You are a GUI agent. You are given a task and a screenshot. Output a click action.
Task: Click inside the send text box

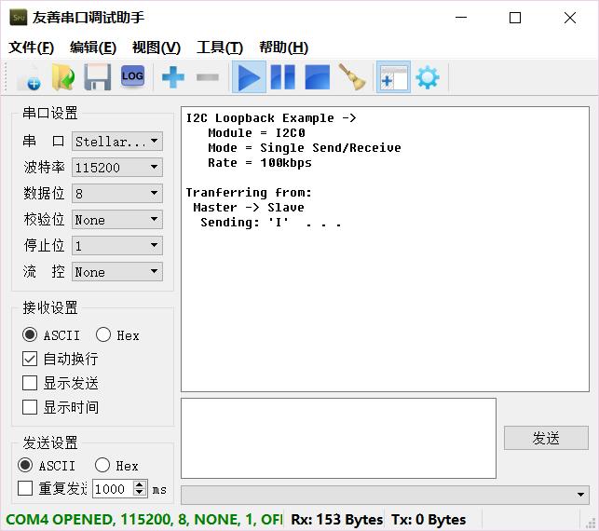tap(338, 438)
